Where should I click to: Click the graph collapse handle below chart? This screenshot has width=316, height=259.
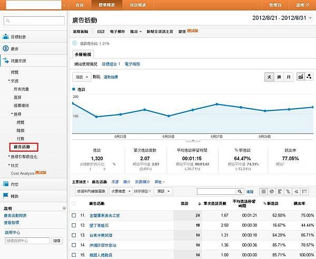(x=193, y=140)
